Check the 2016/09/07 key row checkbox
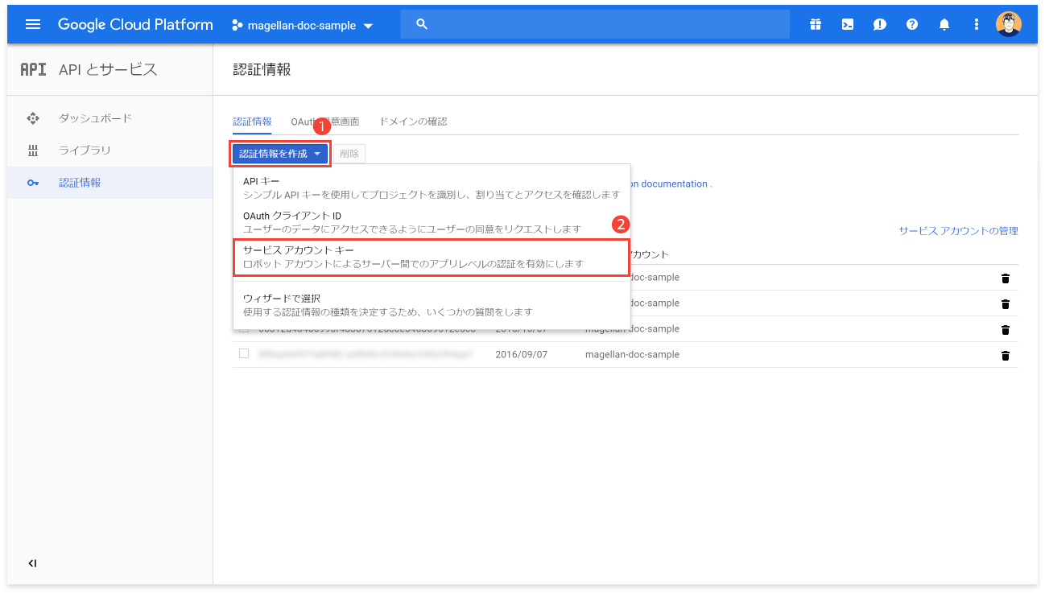Screen dimensions: 1045x594 click(244, 353)
